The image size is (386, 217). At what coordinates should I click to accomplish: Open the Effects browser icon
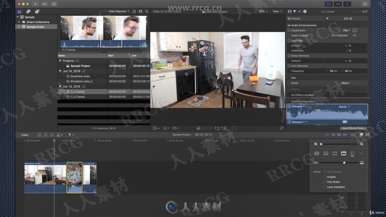(361, 135)
